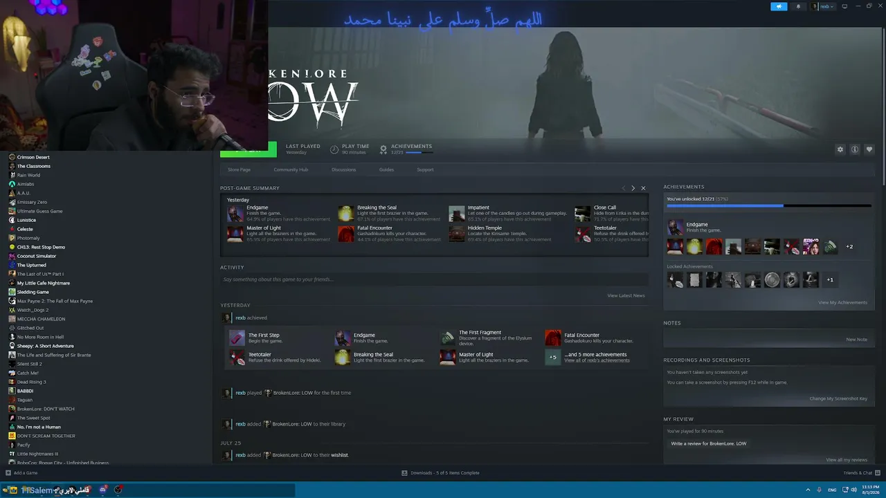Open the Store Page tab
The image size is (886, 498).
click(x=239, y=169)
